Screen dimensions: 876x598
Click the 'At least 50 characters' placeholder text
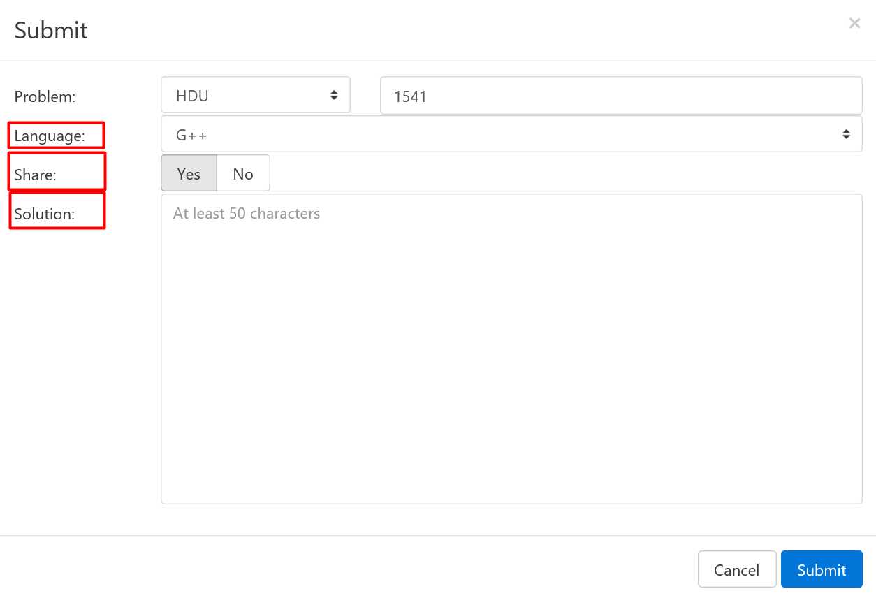(x=247, y=213)
